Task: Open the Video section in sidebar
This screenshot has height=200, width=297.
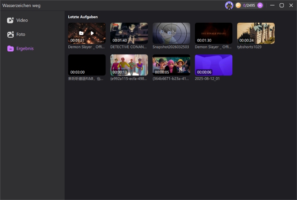Action: [x=17, y=20]
